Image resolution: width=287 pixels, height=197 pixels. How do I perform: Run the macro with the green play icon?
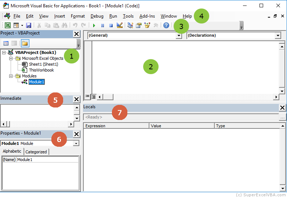click(94, 25)
